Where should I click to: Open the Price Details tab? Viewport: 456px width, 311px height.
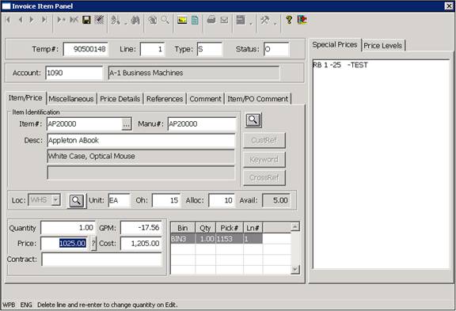coord(120,99)
